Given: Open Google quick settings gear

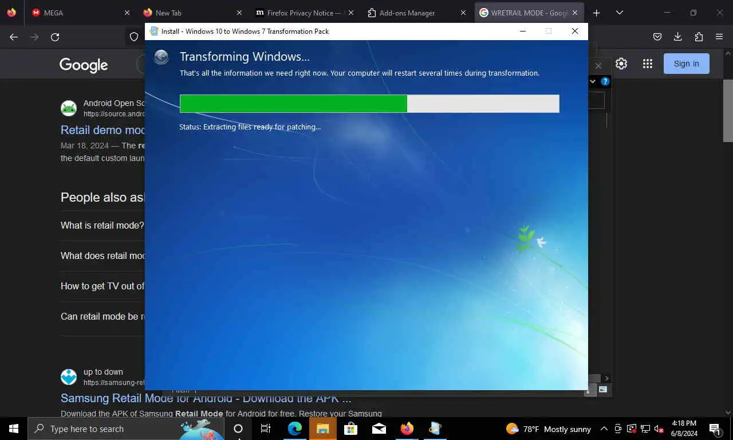Looking at the screenshot, I should click(621, 64).
